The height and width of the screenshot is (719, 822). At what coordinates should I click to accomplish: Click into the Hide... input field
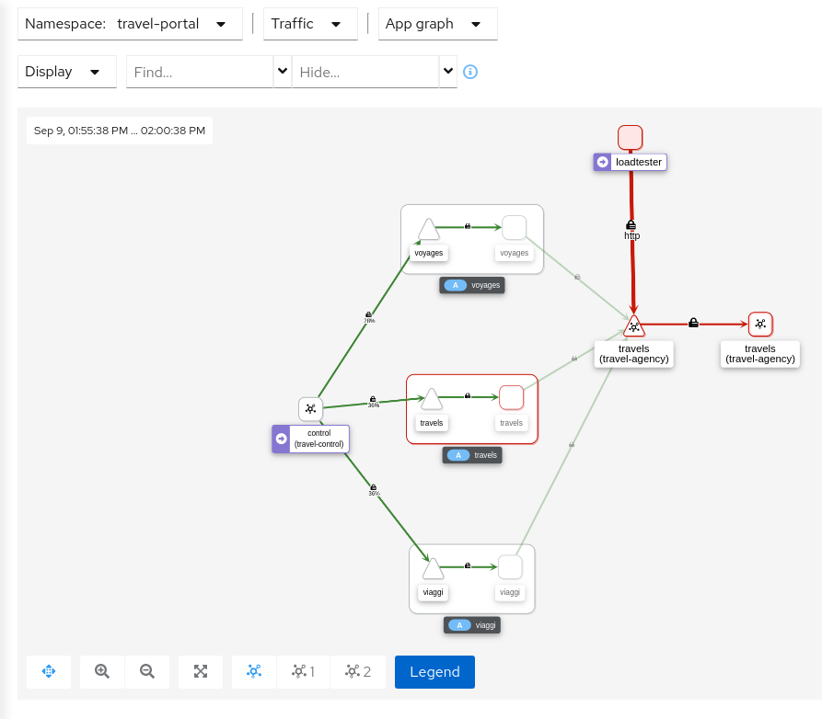click(x=365, y=72)
